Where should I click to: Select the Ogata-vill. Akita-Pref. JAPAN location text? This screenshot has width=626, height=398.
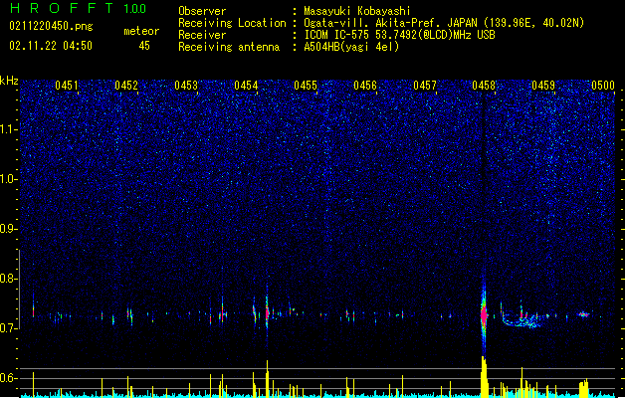444,23
